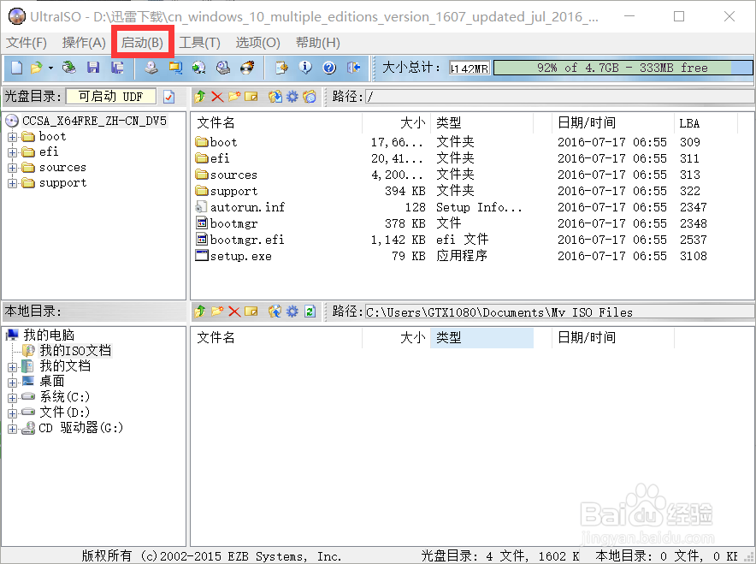Open the 文件(F) menu
This screenshot has height=564, width=756.
click(x=27, y=43)
